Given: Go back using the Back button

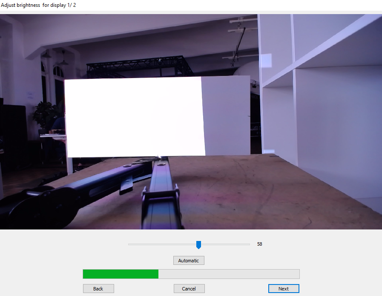Looking at the screenshot, I should tap(98, 289).
